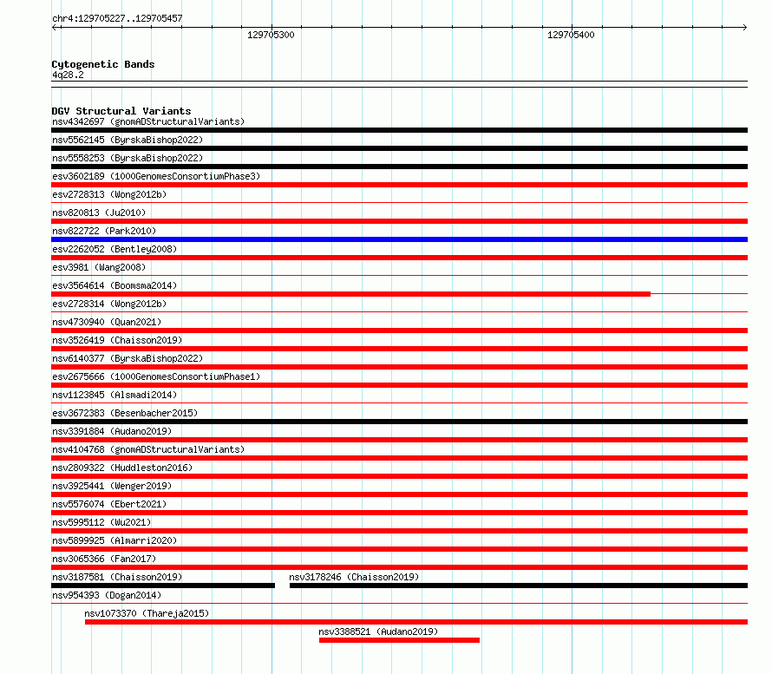This screenshot has height=674, width=772.
Task: Click nsv6140377 ByrskaBishop2022 label
Action: tap(128, 358)
